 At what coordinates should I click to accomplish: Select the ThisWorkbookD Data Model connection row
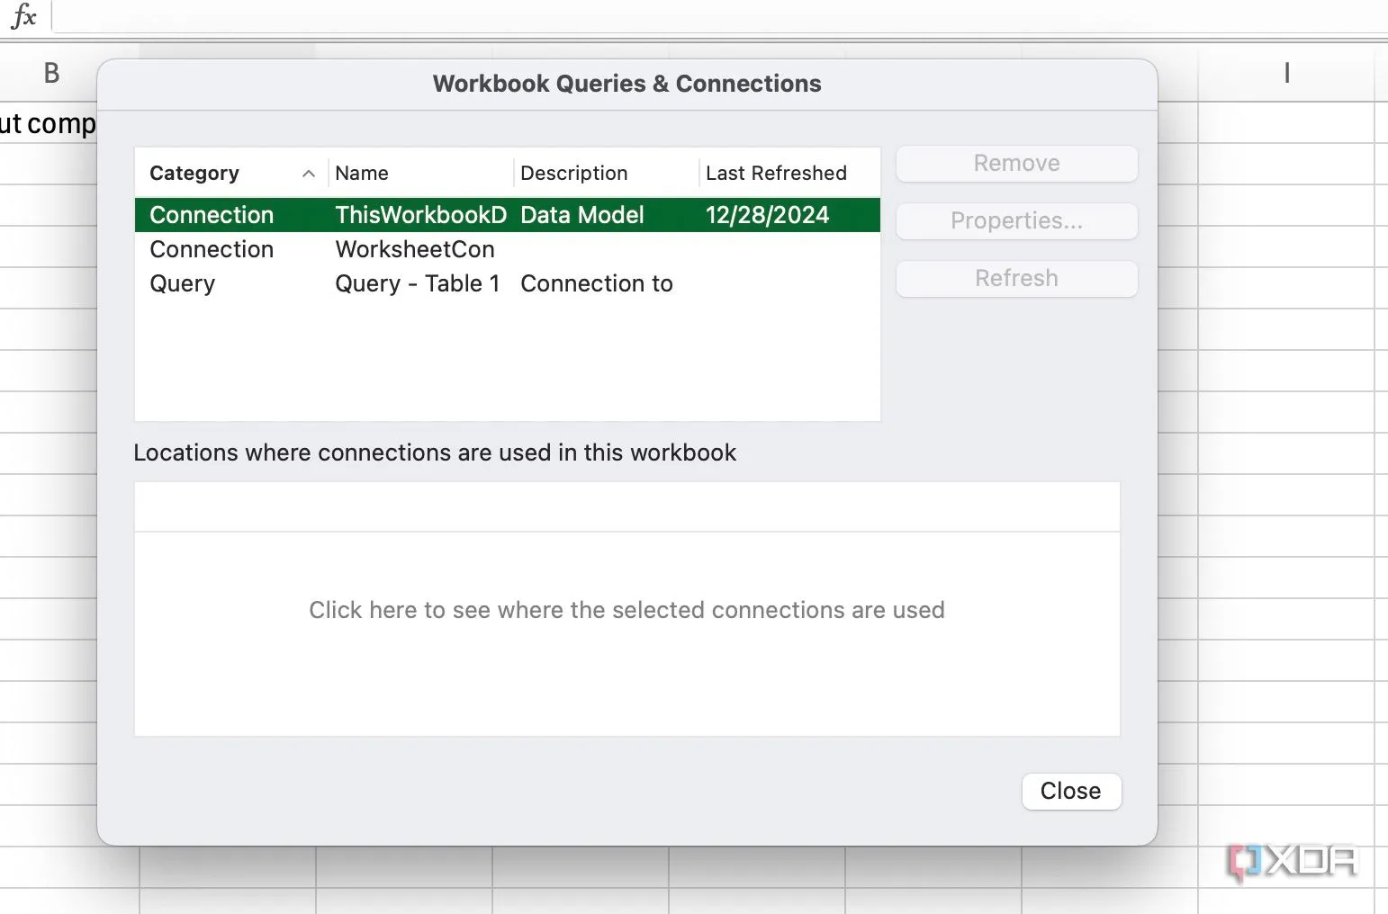point(507,215)
